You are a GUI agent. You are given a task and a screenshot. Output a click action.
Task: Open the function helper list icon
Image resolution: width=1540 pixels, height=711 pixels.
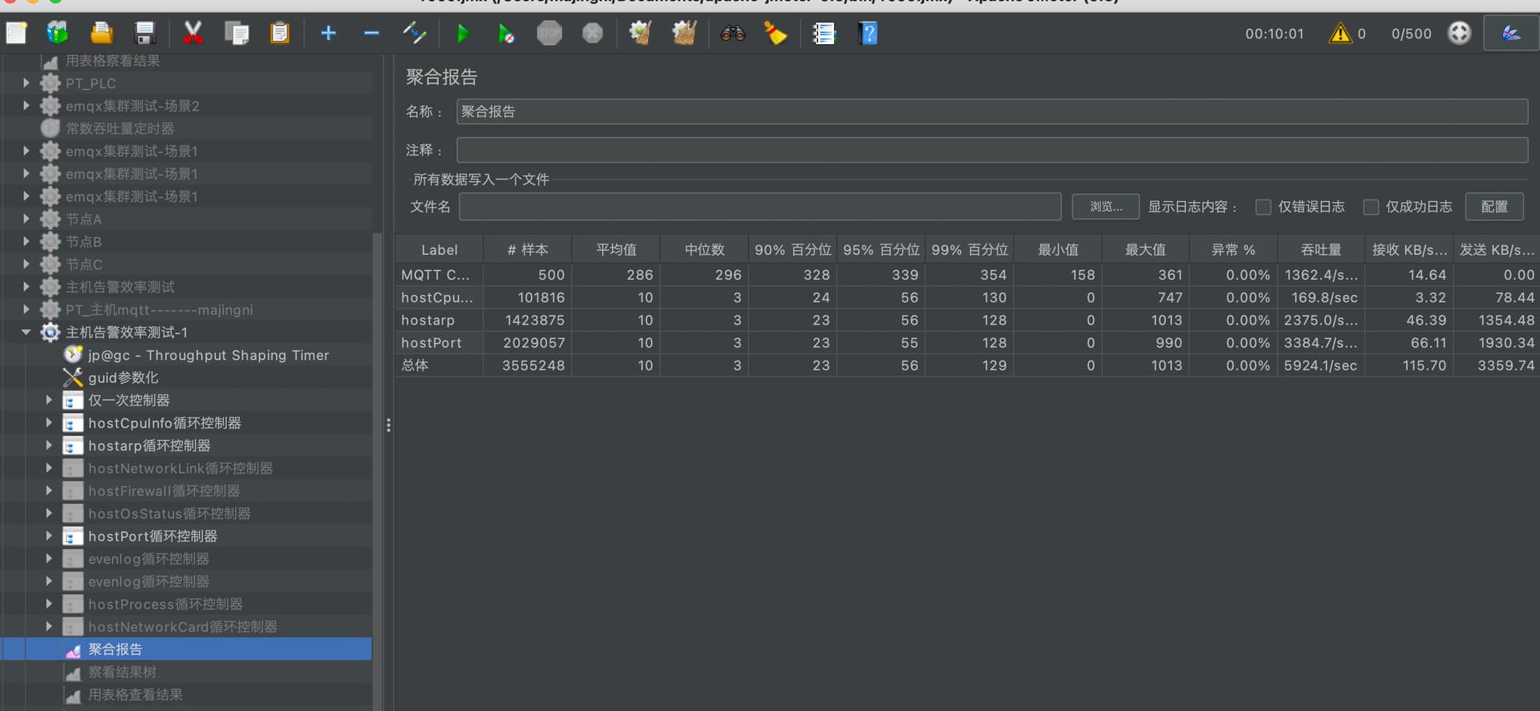coord(824,34)
